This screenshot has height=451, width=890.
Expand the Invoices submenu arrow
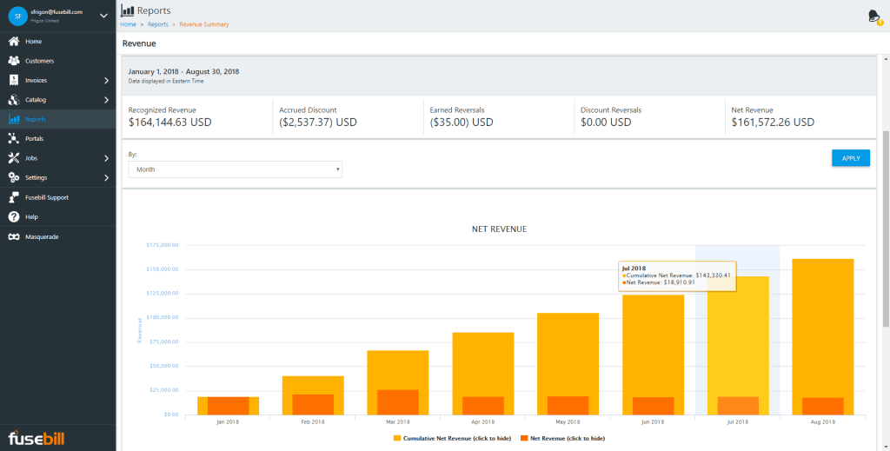(x=106, y=81)
